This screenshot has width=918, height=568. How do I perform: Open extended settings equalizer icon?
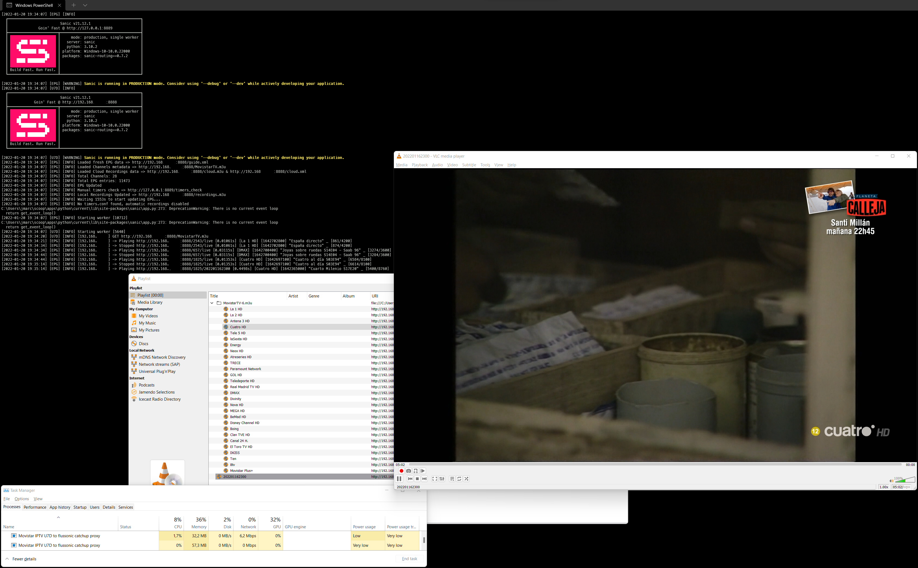click(442, 478)
